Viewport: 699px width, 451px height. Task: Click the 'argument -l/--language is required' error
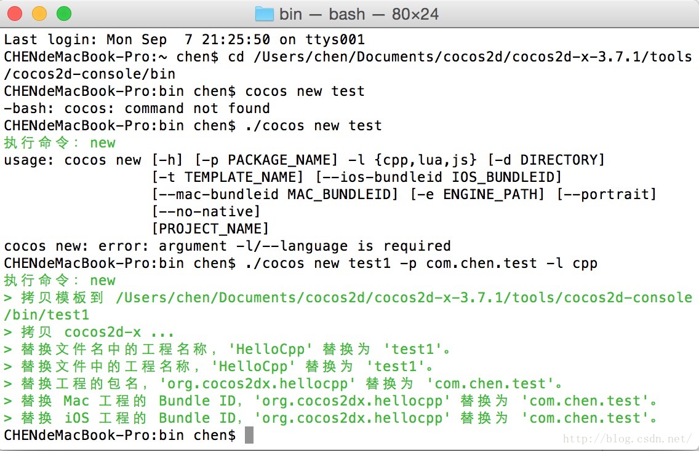[x=305, y=246]
